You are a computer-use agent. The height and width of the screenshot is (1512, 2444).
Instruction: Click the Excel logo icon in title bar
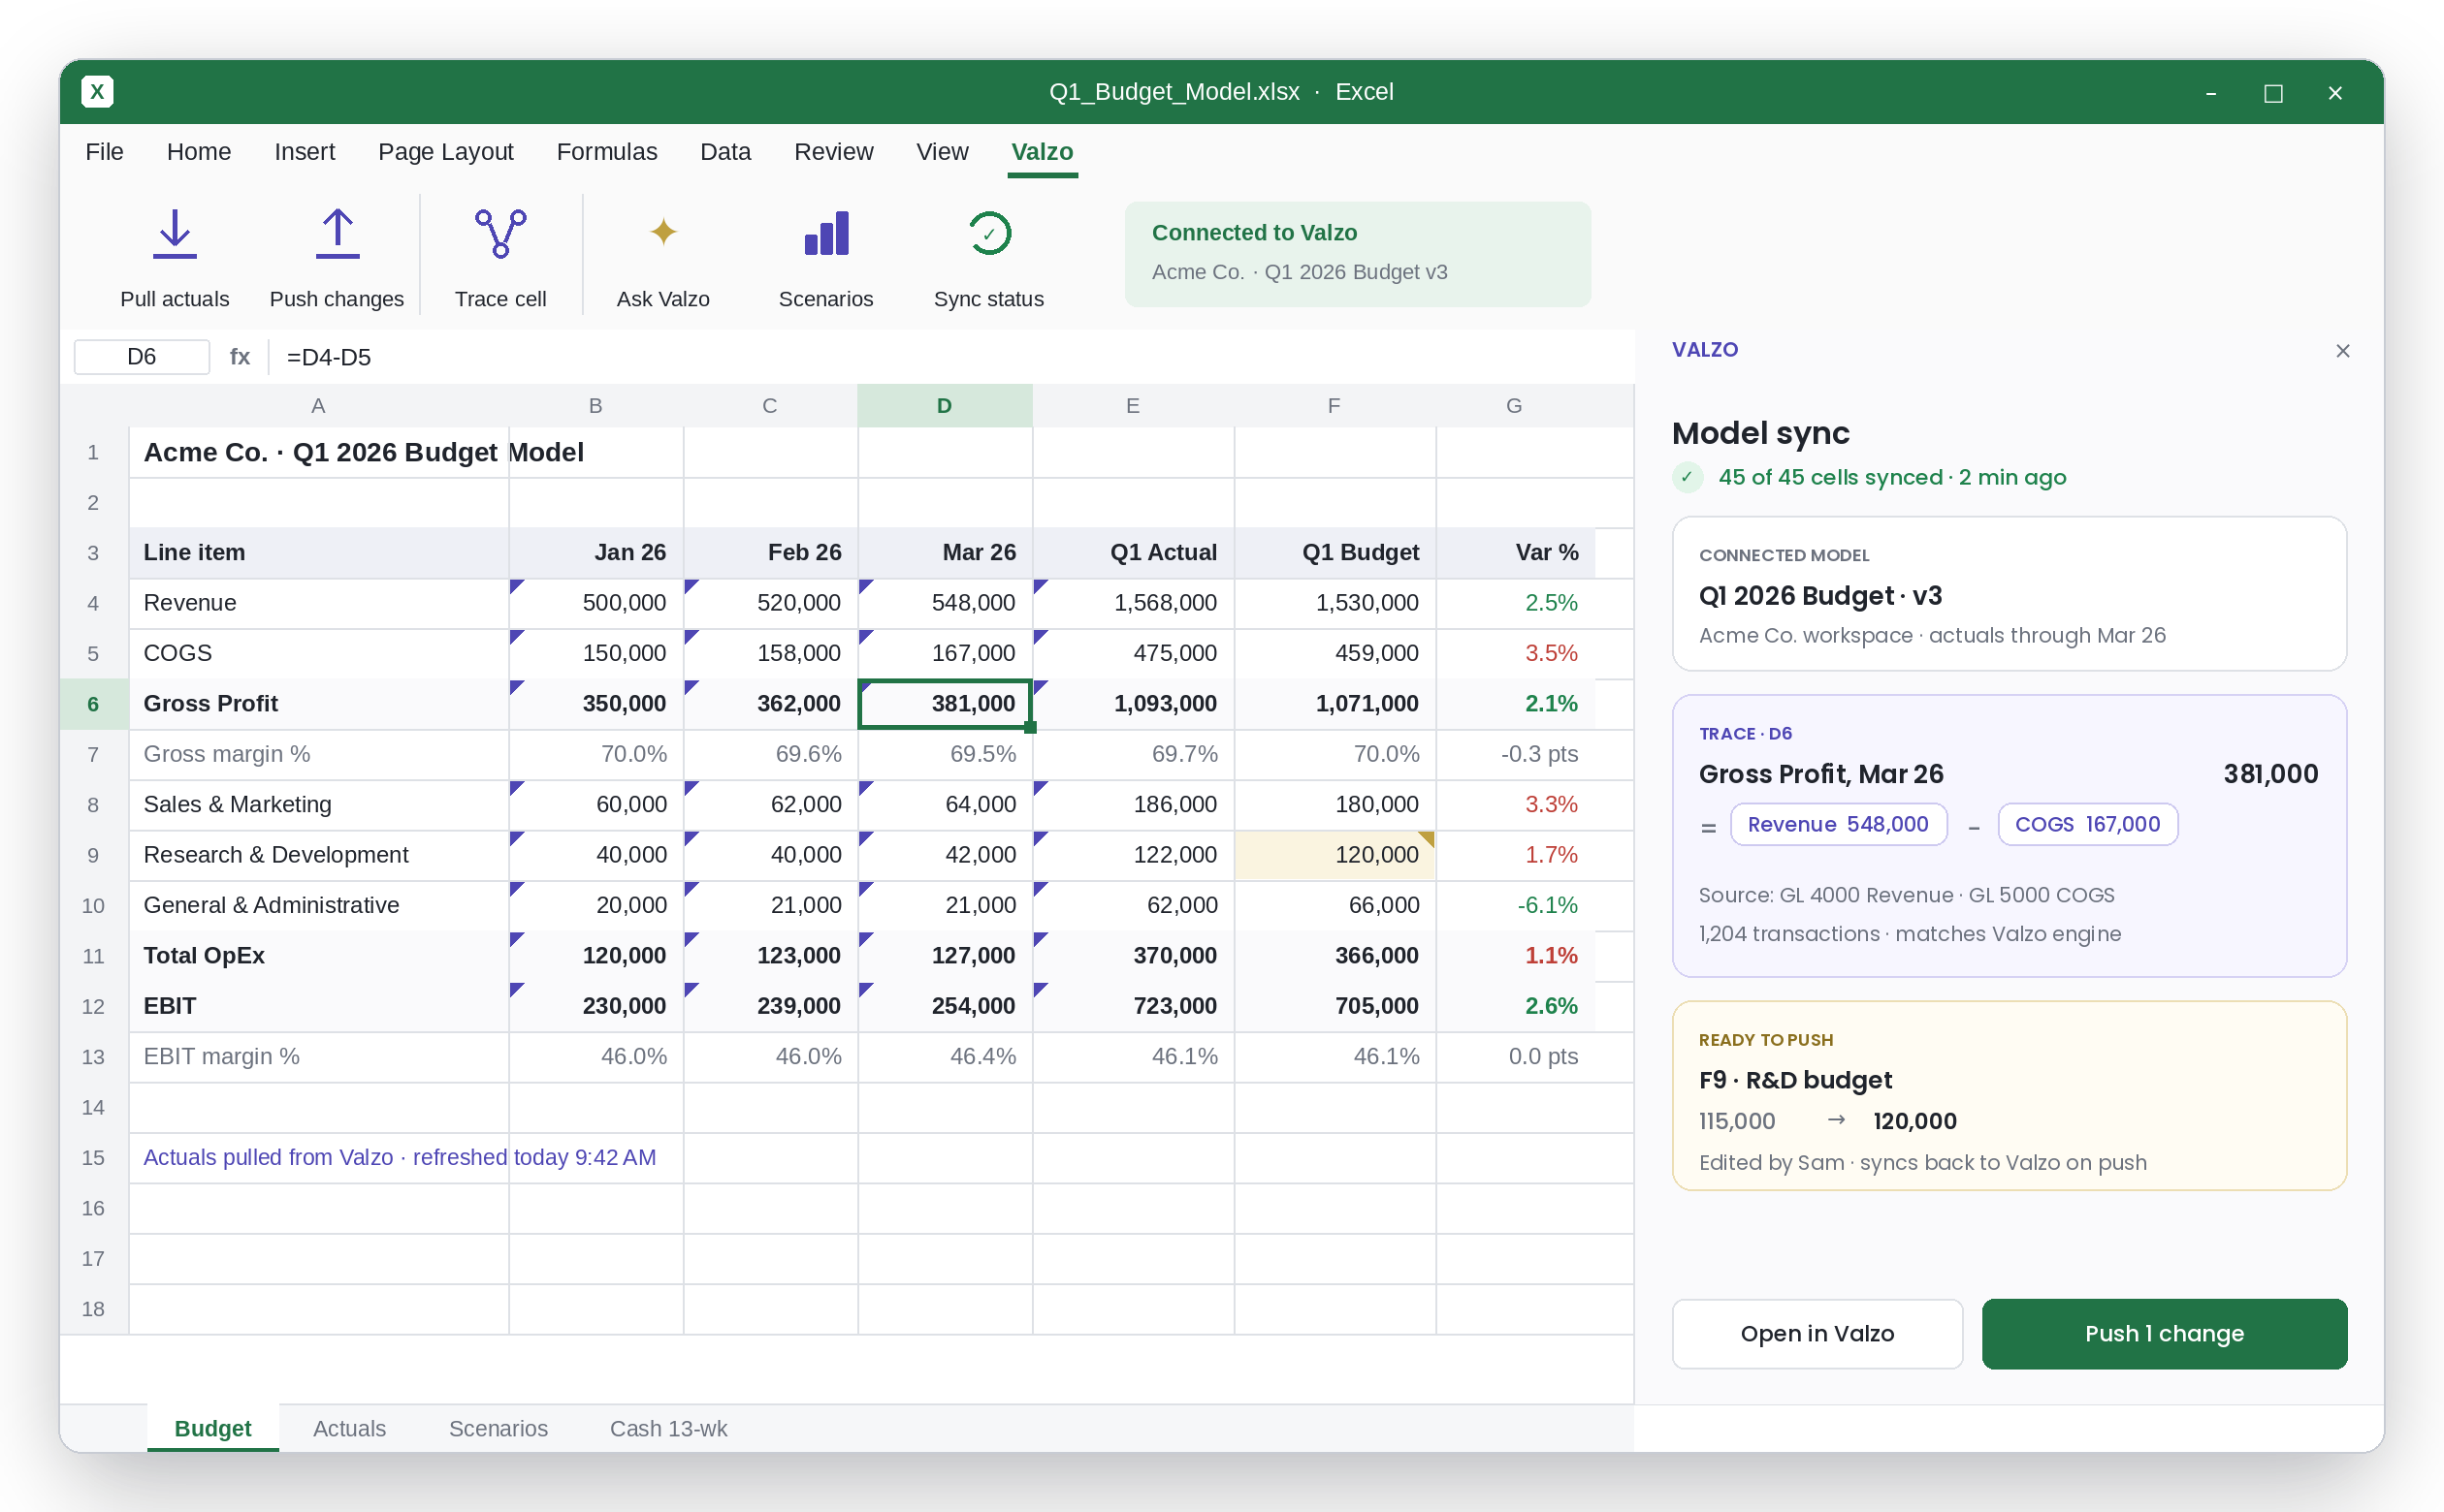click(x=97, y=92)
